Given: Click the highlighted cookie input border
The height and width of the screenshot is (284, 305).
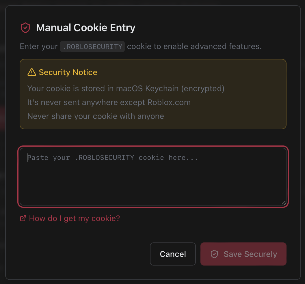Looking at the screenshot, I should point(153,147).
